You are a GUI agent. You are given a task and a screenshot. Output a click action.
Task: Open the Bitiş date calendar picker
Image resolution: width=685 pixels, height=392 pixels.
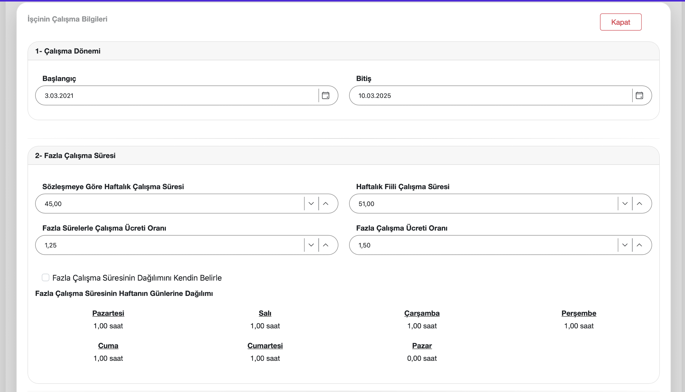click(x=639, y=96)
